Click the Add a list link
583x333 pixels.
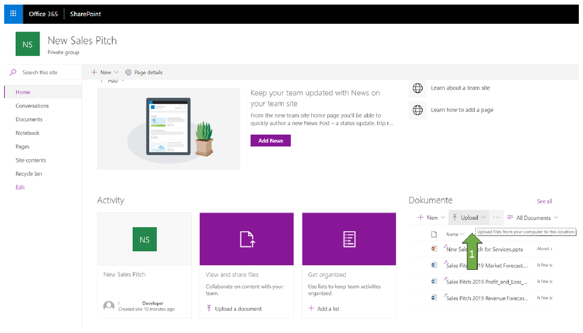[328, 309]
